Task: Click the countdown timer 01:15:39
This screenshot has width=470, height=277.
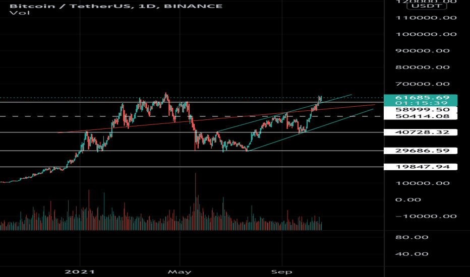Action: pos(421,103)
